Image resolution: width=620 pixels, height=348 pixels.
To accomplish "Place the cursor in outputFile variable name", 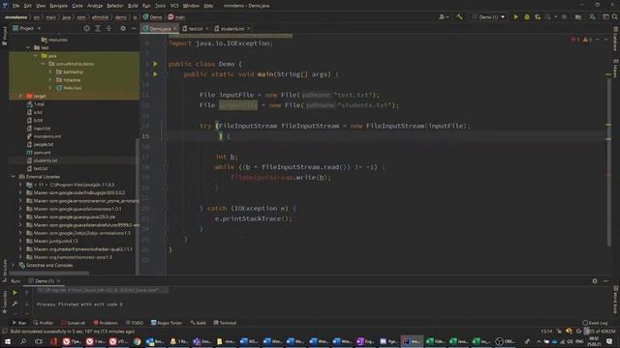I will point(238,105).
